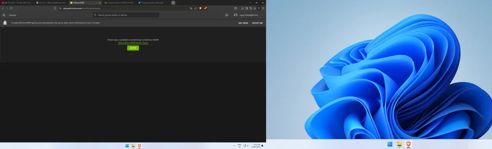This screenshot has height=149, width=492.
Task: Reload the current page
Action: click(x=11, y=8)
